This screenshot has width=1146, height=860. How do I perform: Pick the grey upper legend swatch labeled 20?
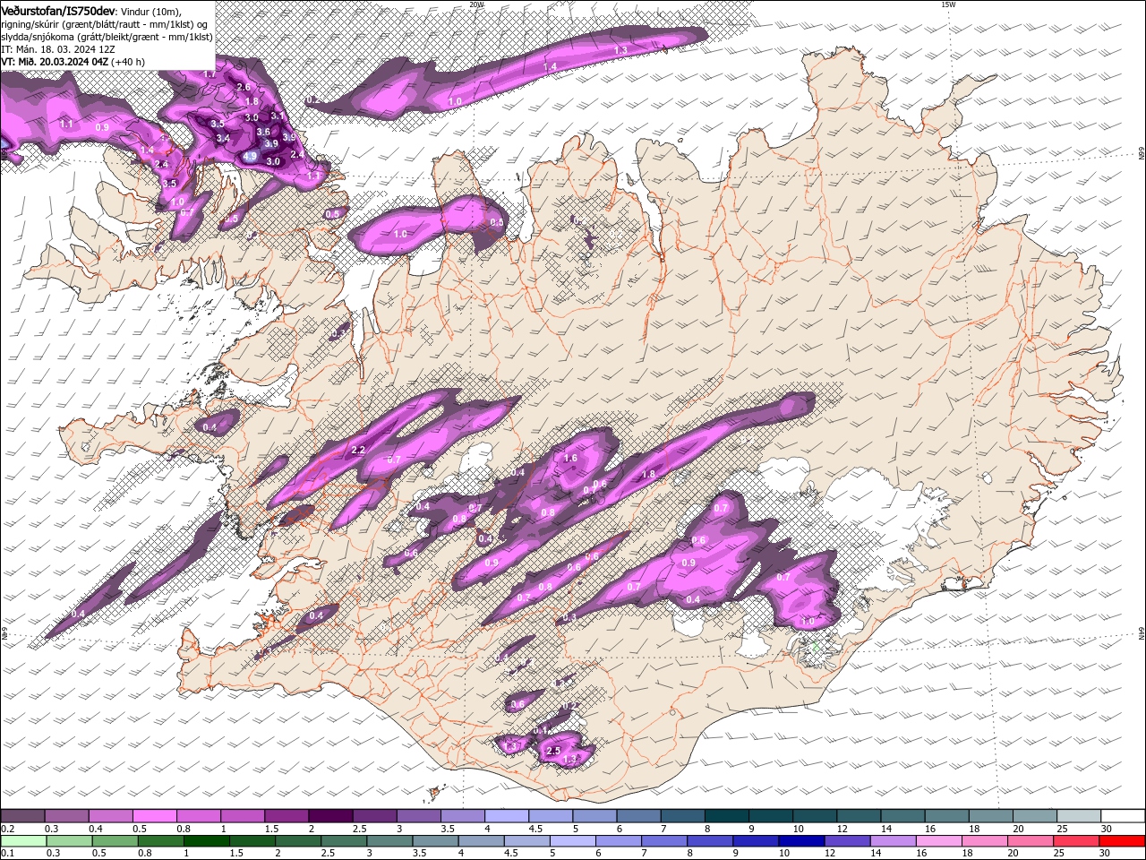pyautogui.click(x=1036, y=816)
